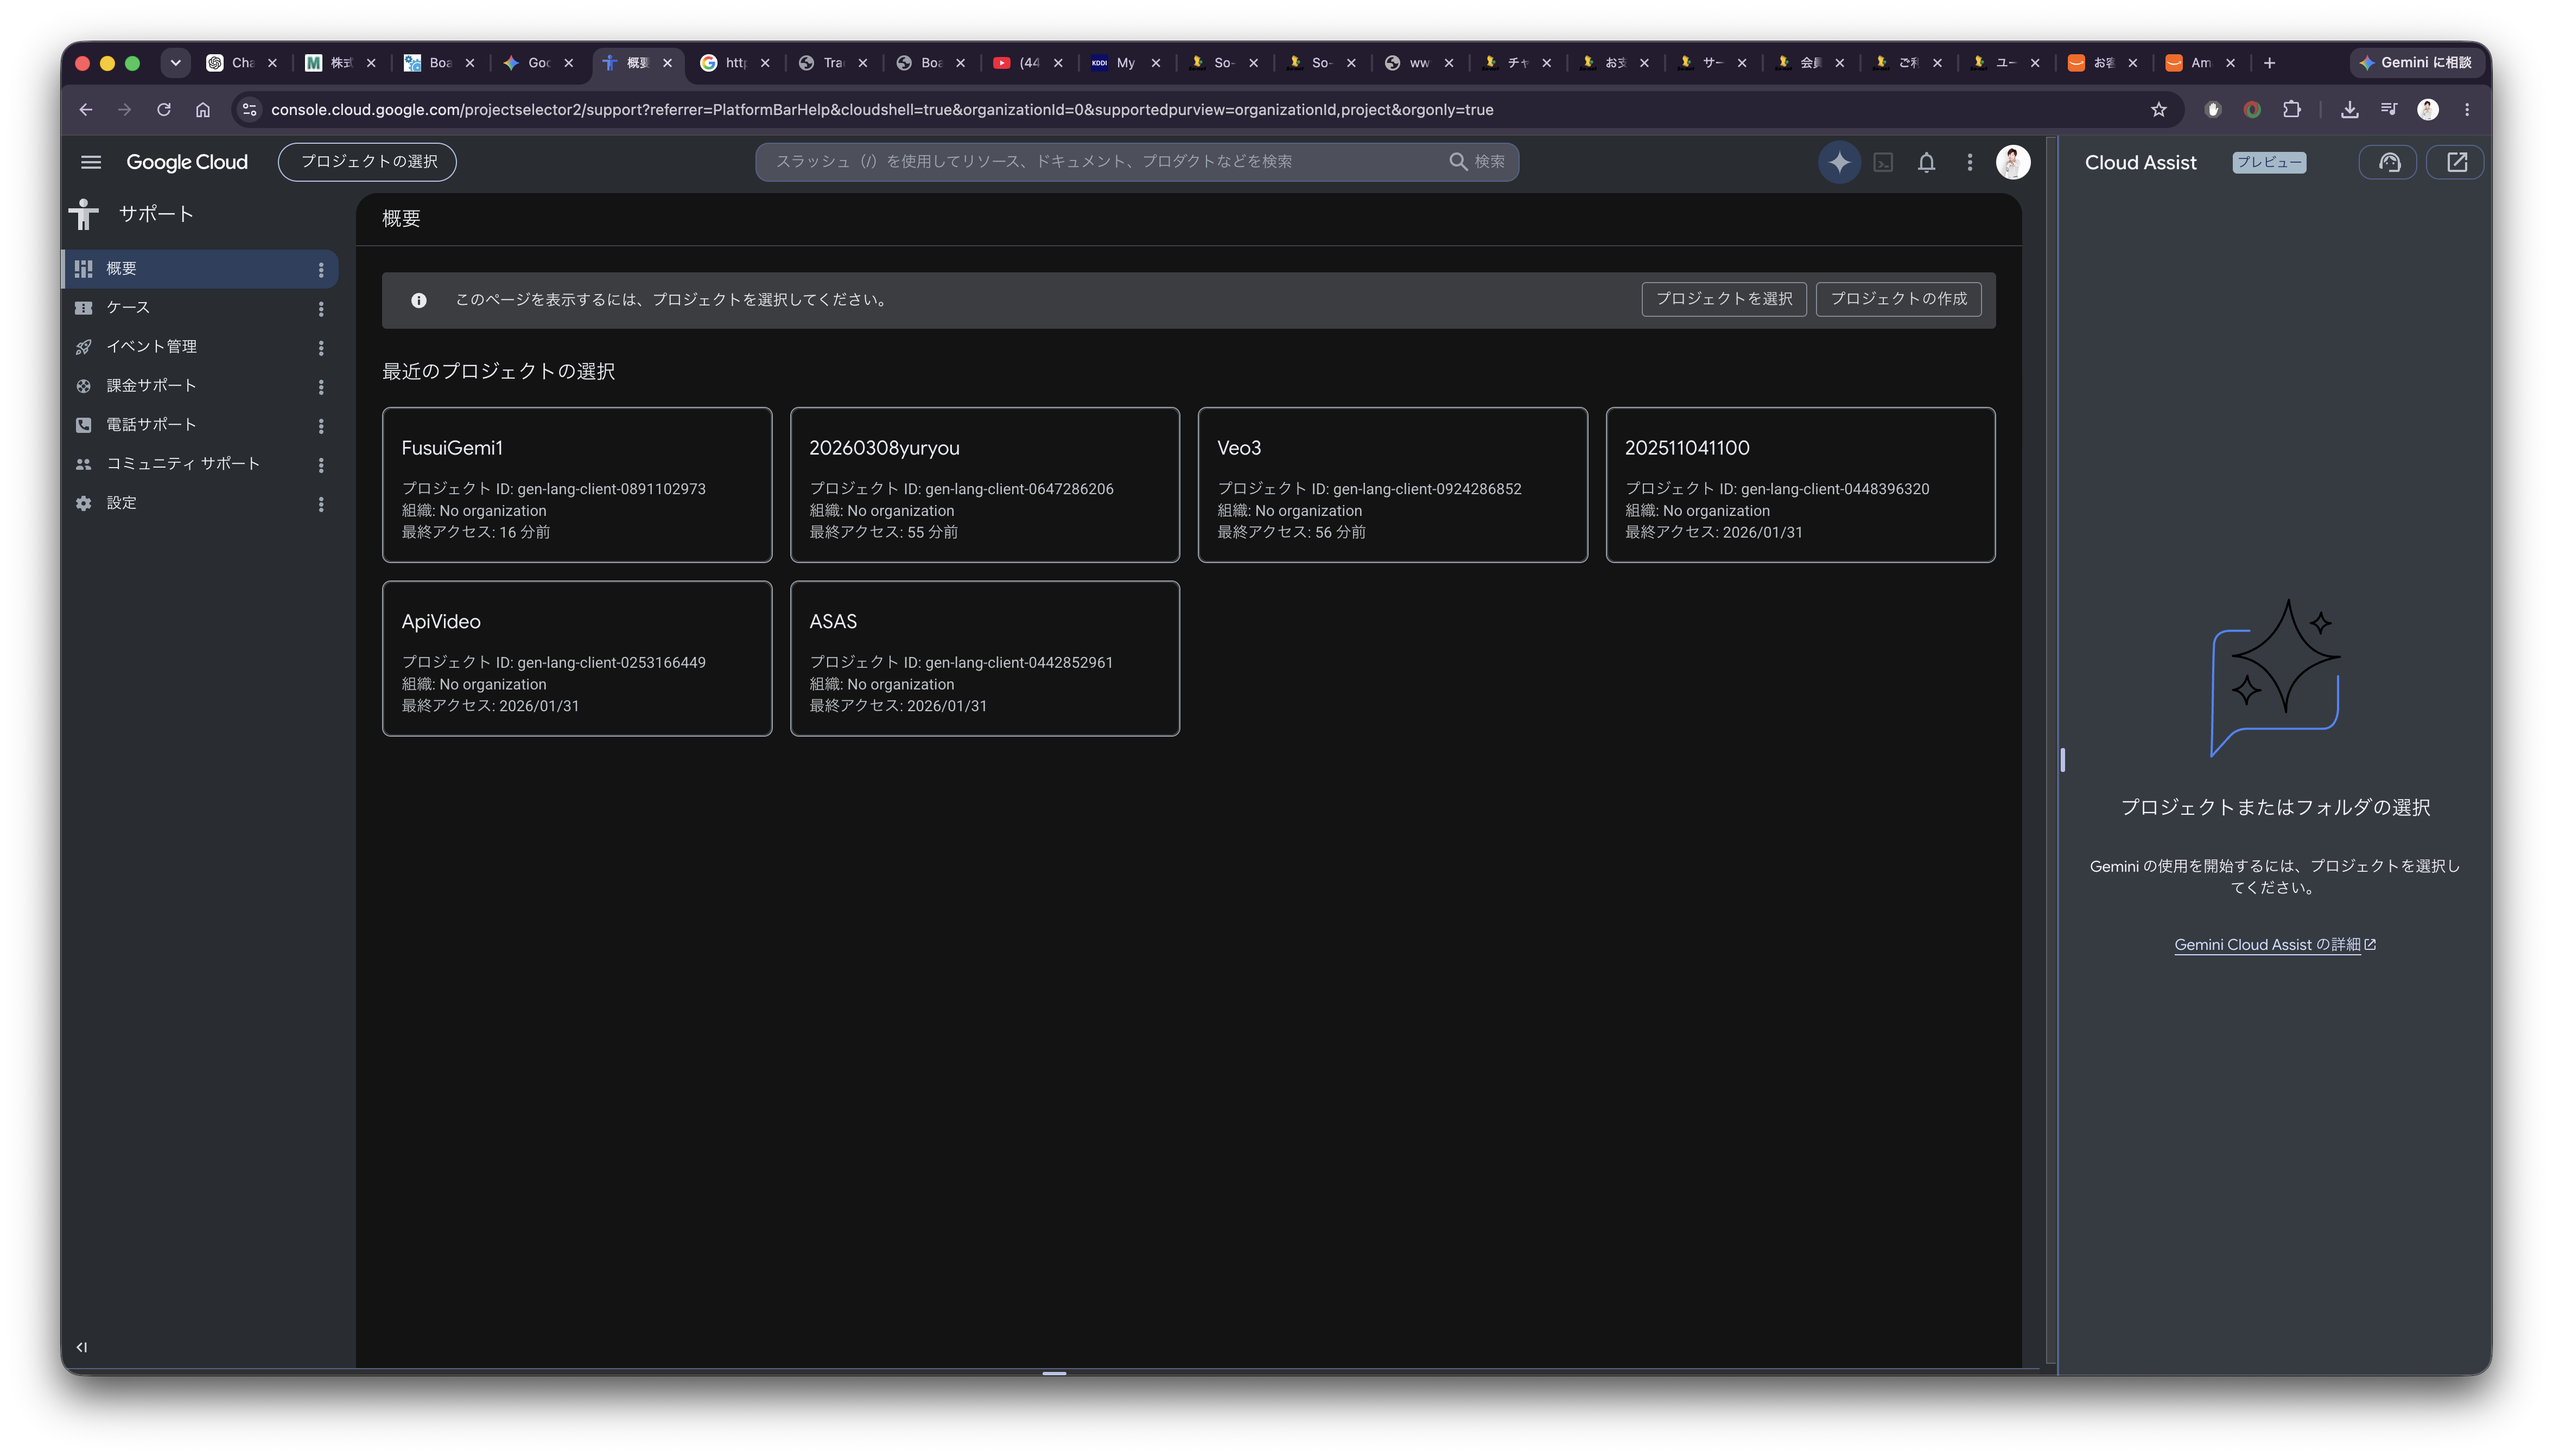Image resolution: width=2553 pixels, height=1456 pixels.
Task: Click the info icon in the notice banner
Action: [418, 300]
